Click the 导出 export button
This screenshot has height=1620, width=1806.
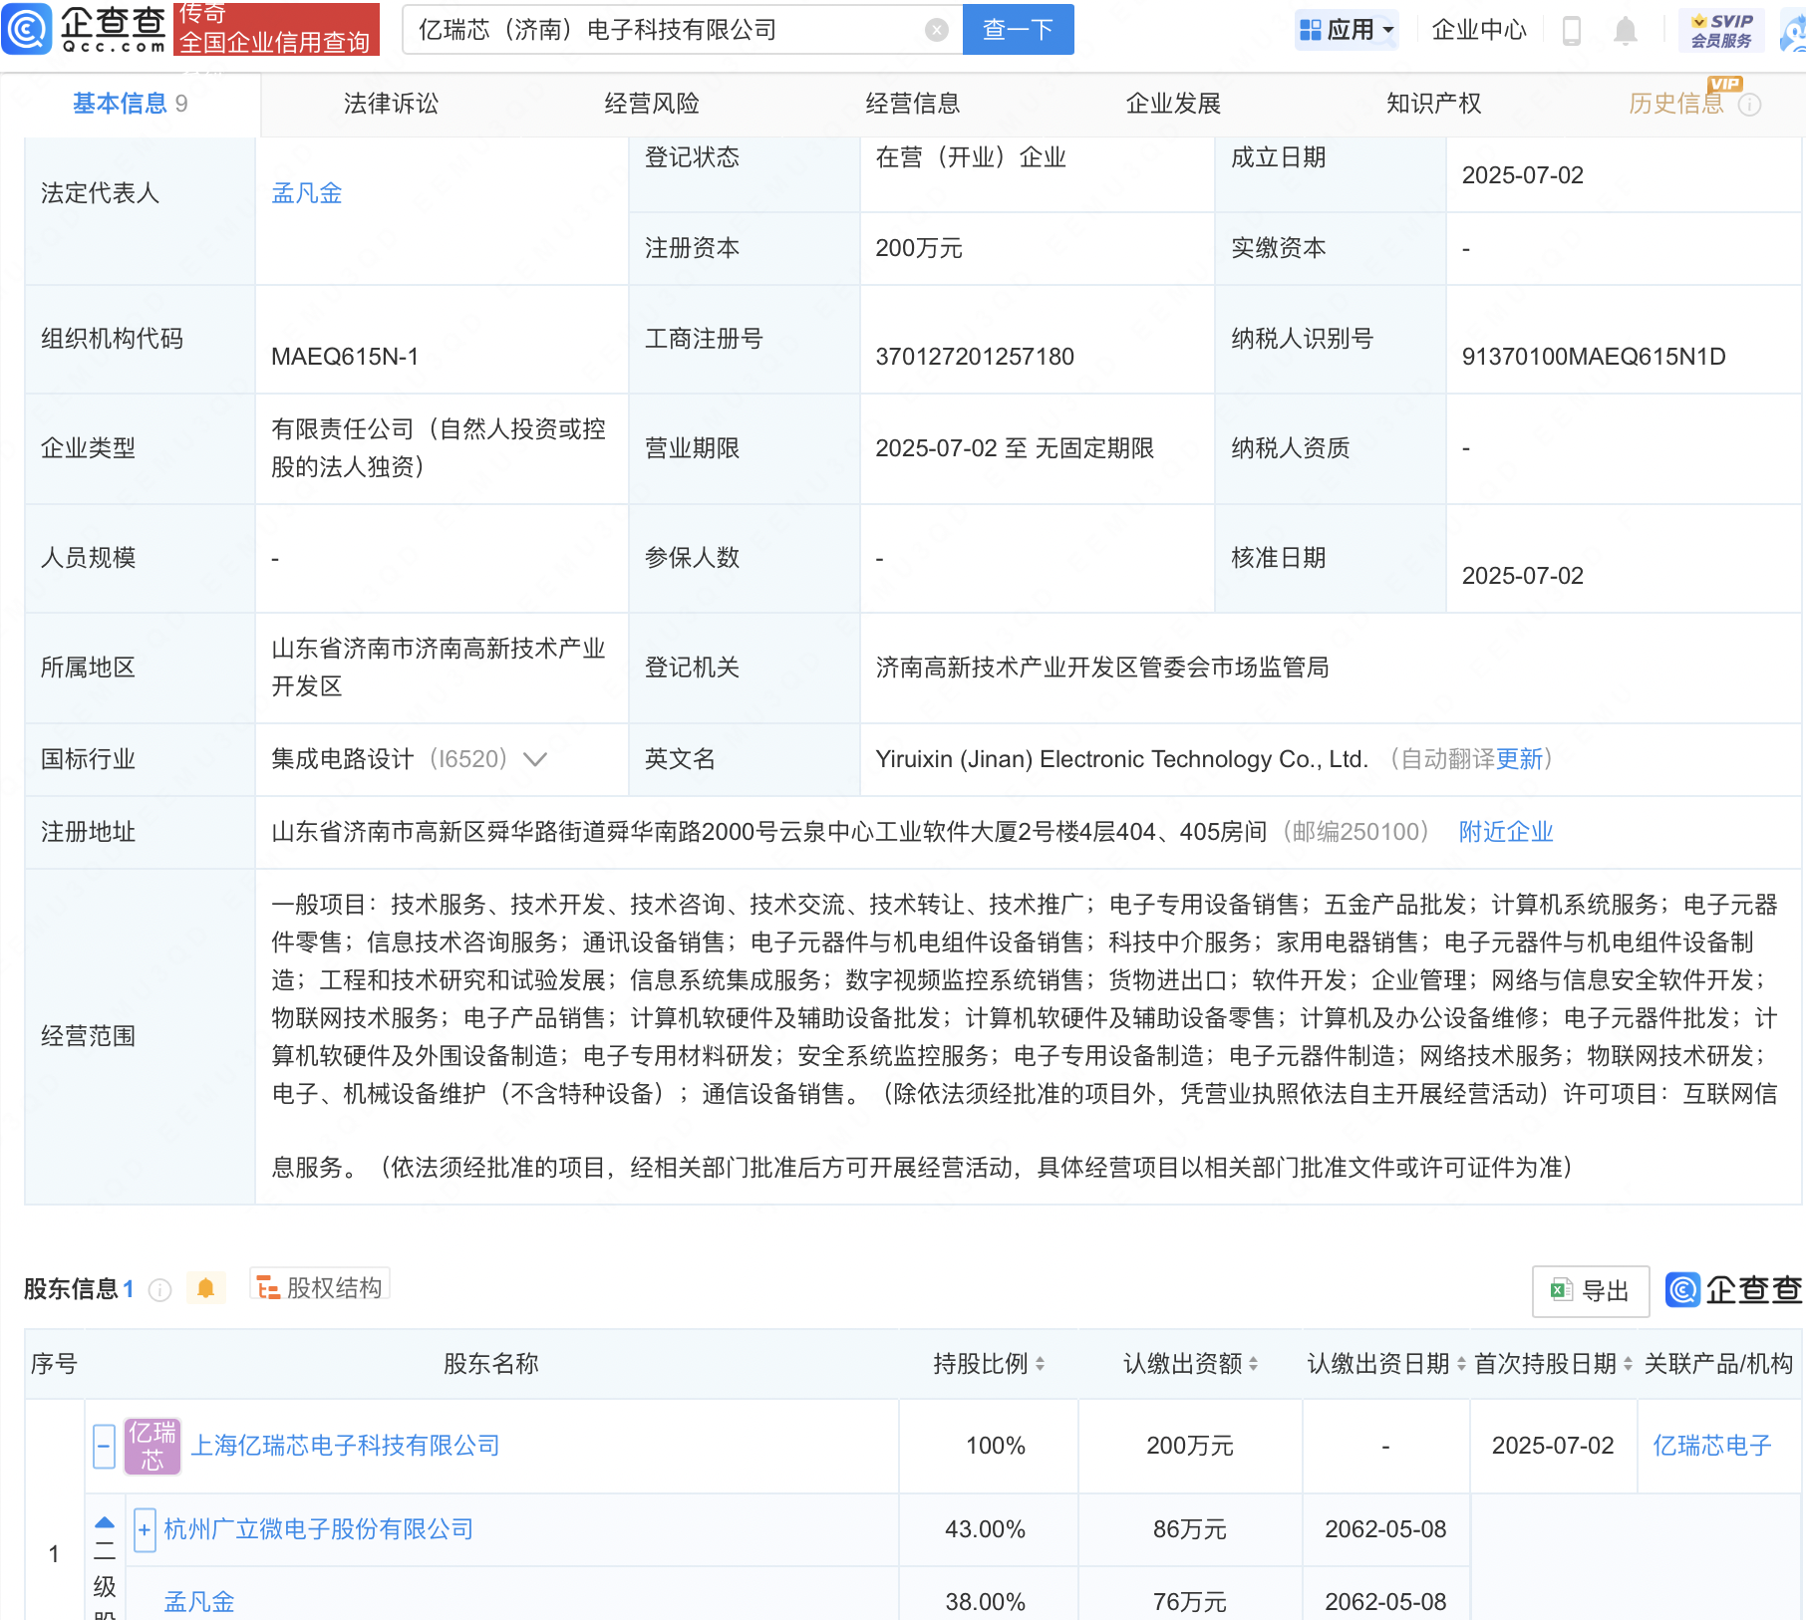(1591, 1291)
